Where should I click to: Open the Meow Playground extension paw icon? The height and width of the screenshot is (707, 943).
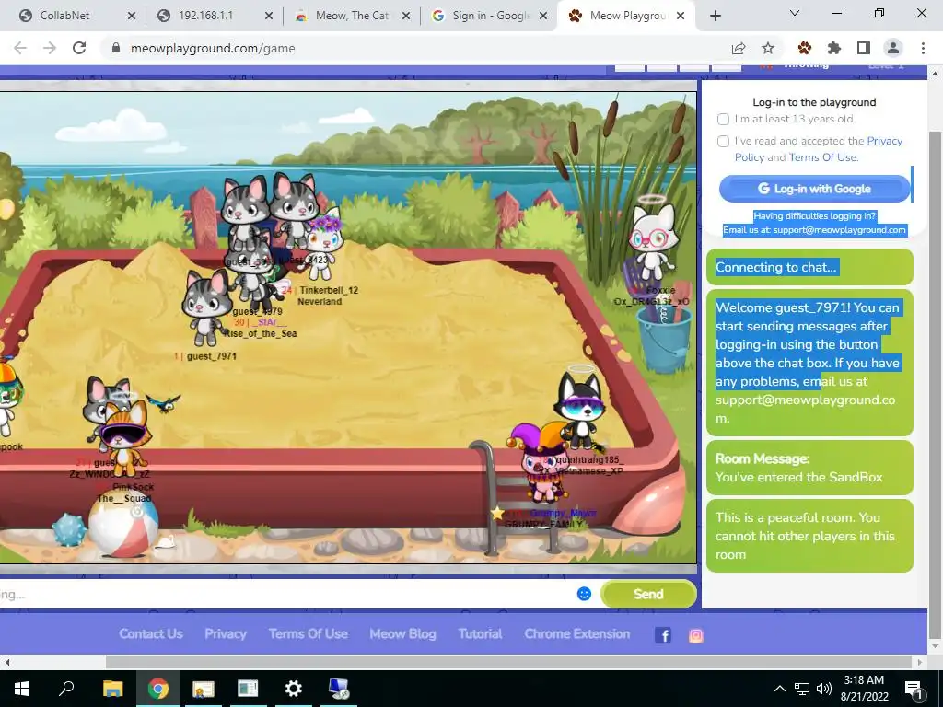coord(804,48)
